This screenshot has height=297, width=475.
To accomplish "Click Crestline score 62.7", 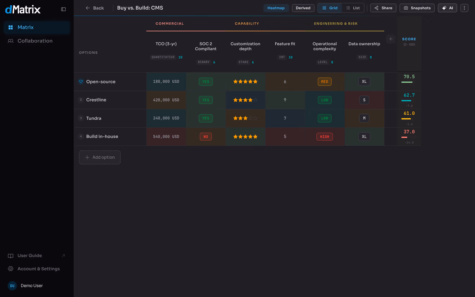I will (409, 95).
